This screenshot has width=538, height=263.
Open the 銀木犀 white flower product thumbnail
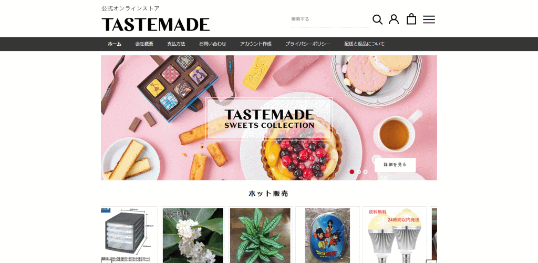tap(193, 235)
